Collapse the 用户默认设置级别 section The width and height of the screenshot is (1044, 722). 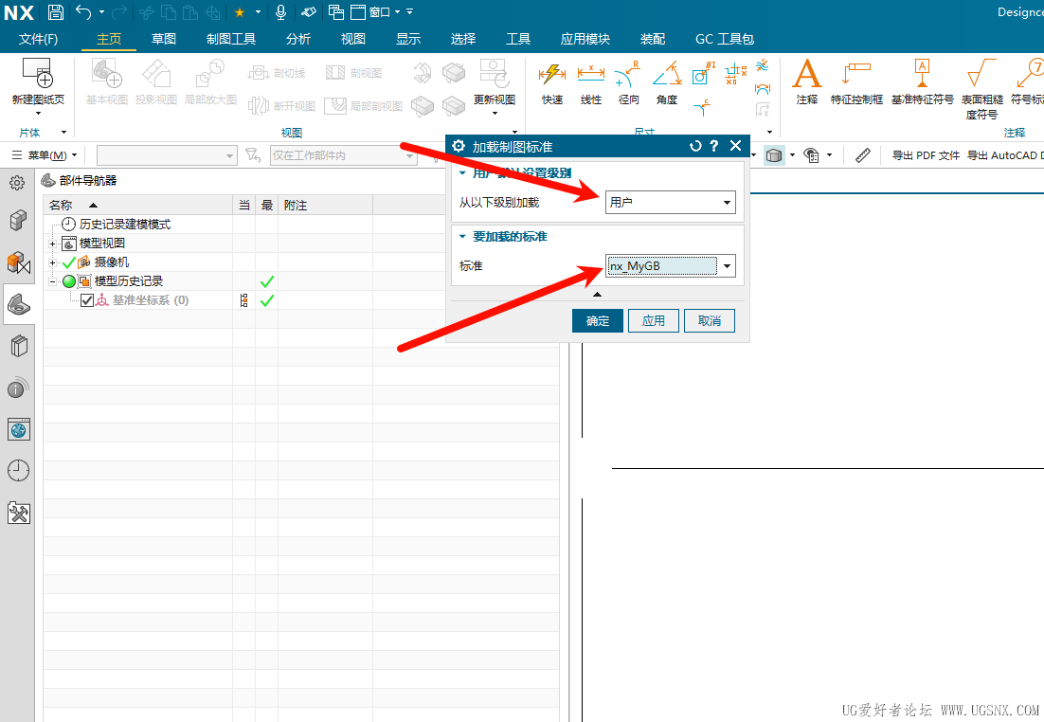462,173
